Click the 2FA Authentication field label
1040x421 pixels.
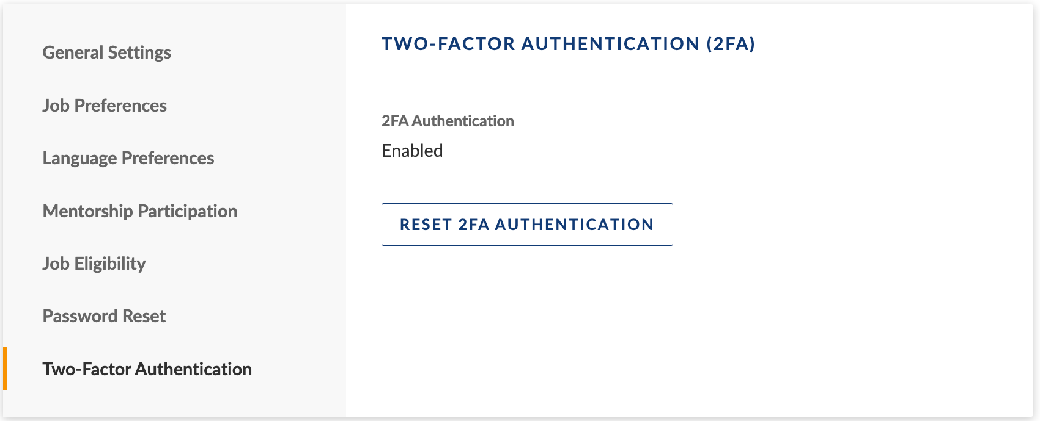(x=448, y=121)
